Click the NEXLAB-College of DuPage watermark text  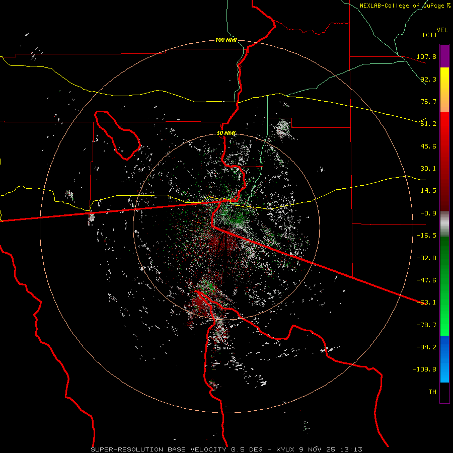[405, 6]
